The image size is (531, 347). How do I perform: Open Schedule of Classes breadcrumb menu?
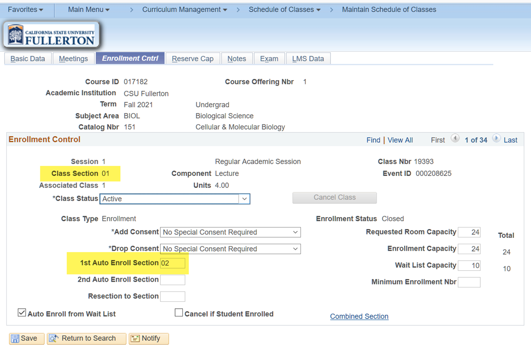click(x=285, y=9)
